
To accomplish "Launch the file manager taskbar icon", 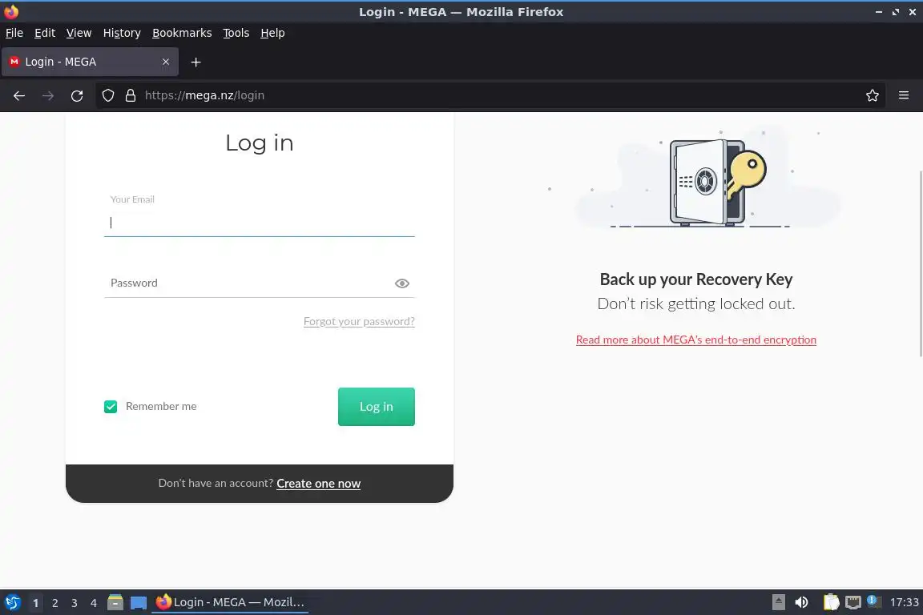I will pos(115,602).
